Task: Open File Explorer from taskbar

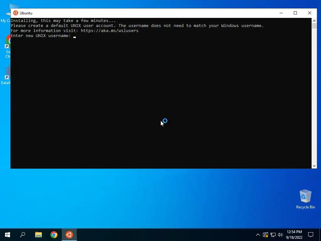Action: [x=38, y=235]
